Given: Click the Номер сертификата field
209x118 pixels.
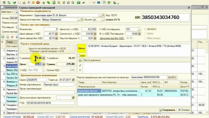Looking at the screenshot, I should point(59,85).
